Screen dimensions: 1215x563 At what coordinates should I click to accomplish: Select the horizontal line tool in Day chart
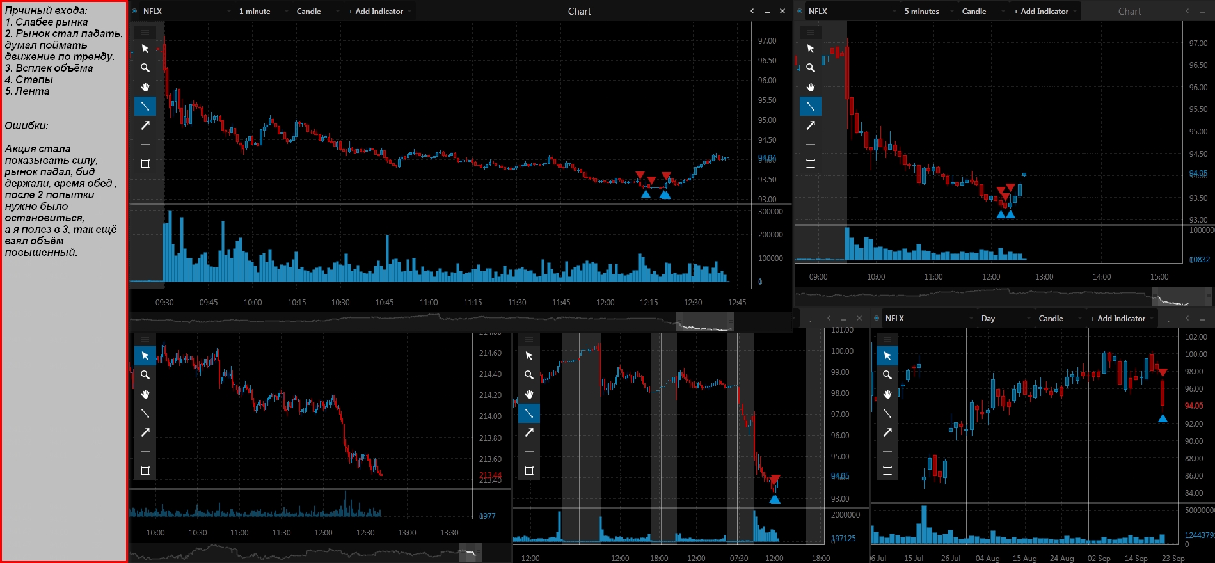(887, 452)
